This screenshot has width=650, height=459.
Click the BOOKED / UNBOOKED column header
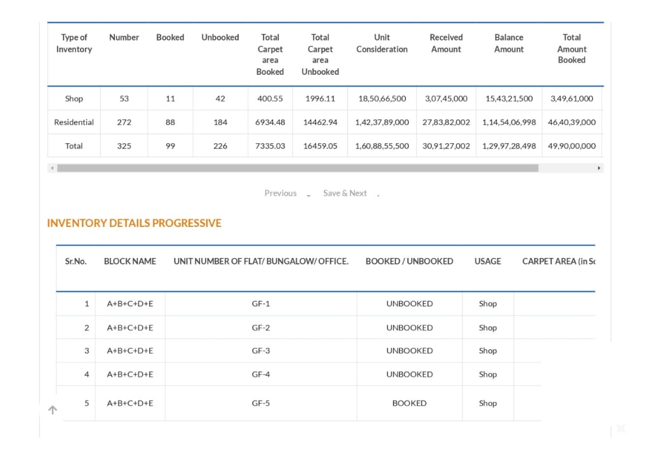coord(409,261)
